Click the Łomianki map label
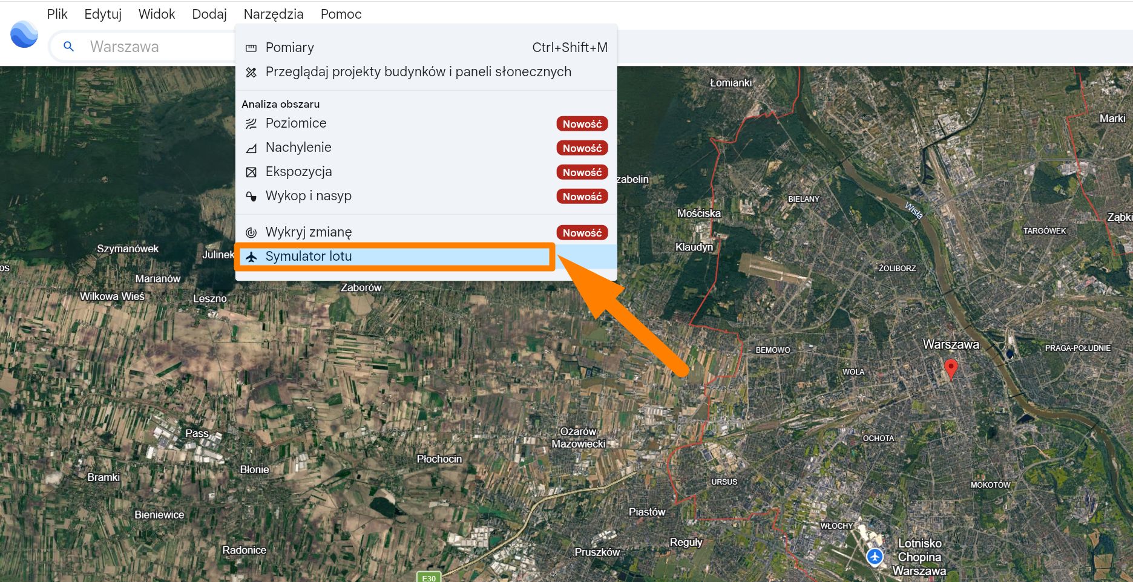The image size is (1133, 582). click(x=731, y=82)
